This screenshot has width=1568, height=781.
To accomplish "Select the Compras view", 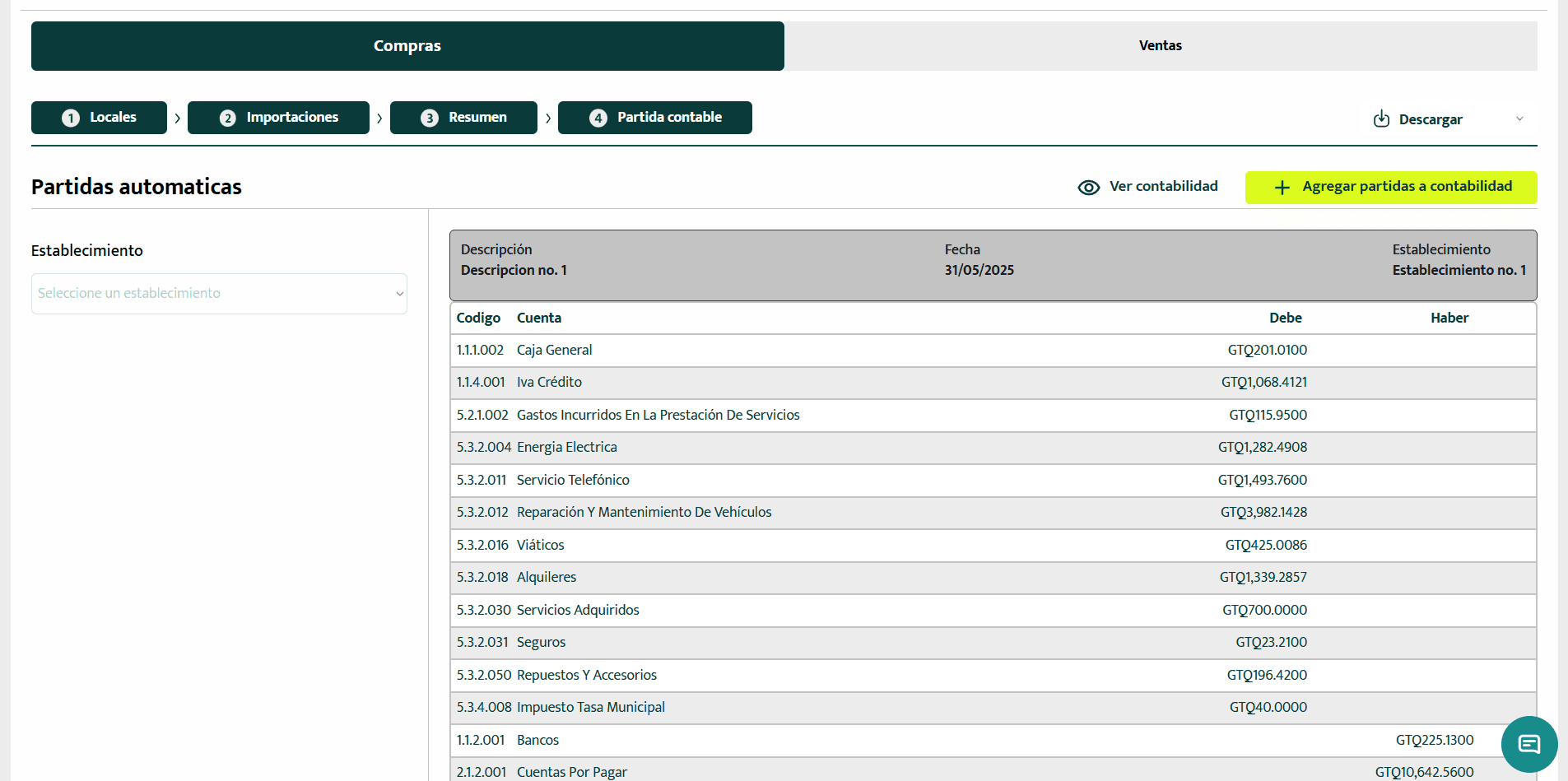I will [x=407, y=46].
